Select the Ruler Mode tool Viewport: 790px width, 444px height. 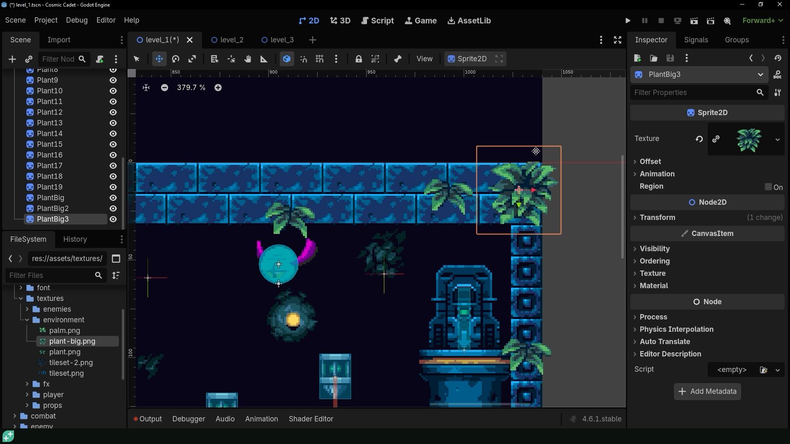(x=264, y=59)
